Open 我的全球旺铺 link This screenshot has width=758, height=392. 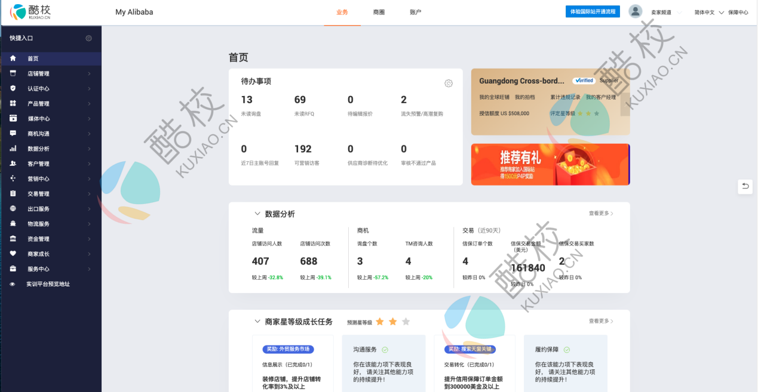click(493, 97)
